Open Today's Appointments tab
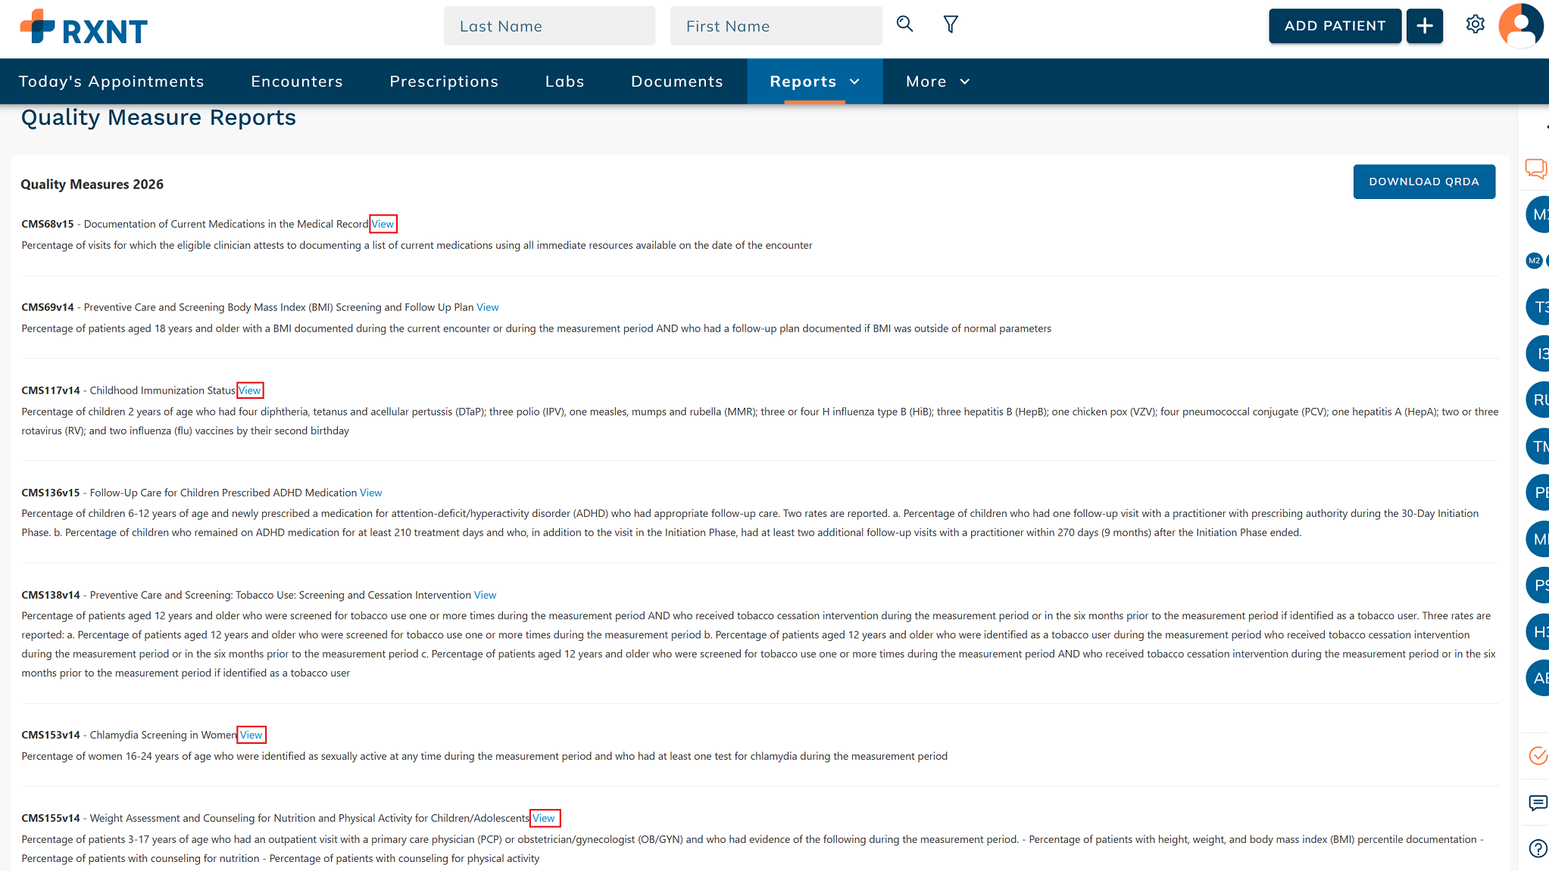This screenshot has width=1549, height=871. point(111,81)
